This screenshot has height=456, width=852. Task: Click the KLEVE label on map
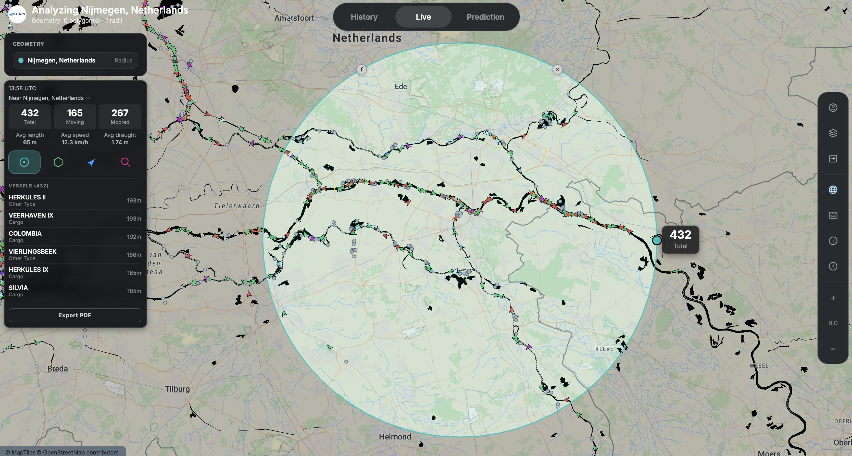click(x=604, y=349)
